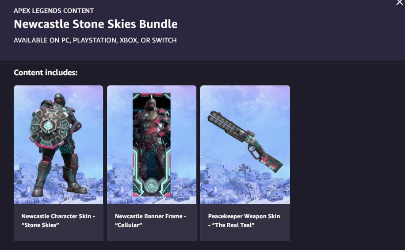This screenshot has height=250, width=405.
Task: Click the Newcastle Stone Skies Bundle heading
Action: click(x=96, y=24)
